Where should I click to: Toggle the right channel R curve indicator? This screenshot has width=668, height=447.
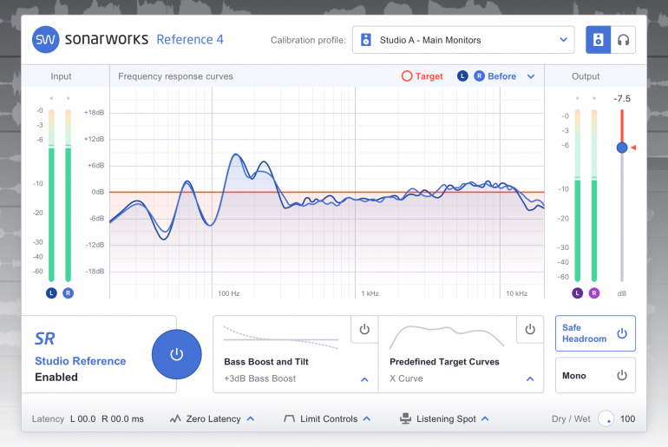(x=479, y=76)
